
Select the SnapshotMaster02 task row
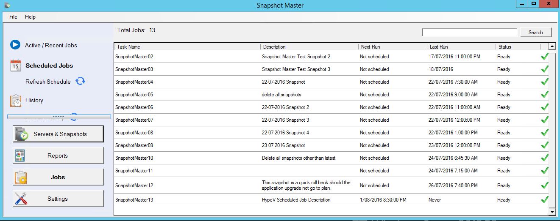(331, 57)
